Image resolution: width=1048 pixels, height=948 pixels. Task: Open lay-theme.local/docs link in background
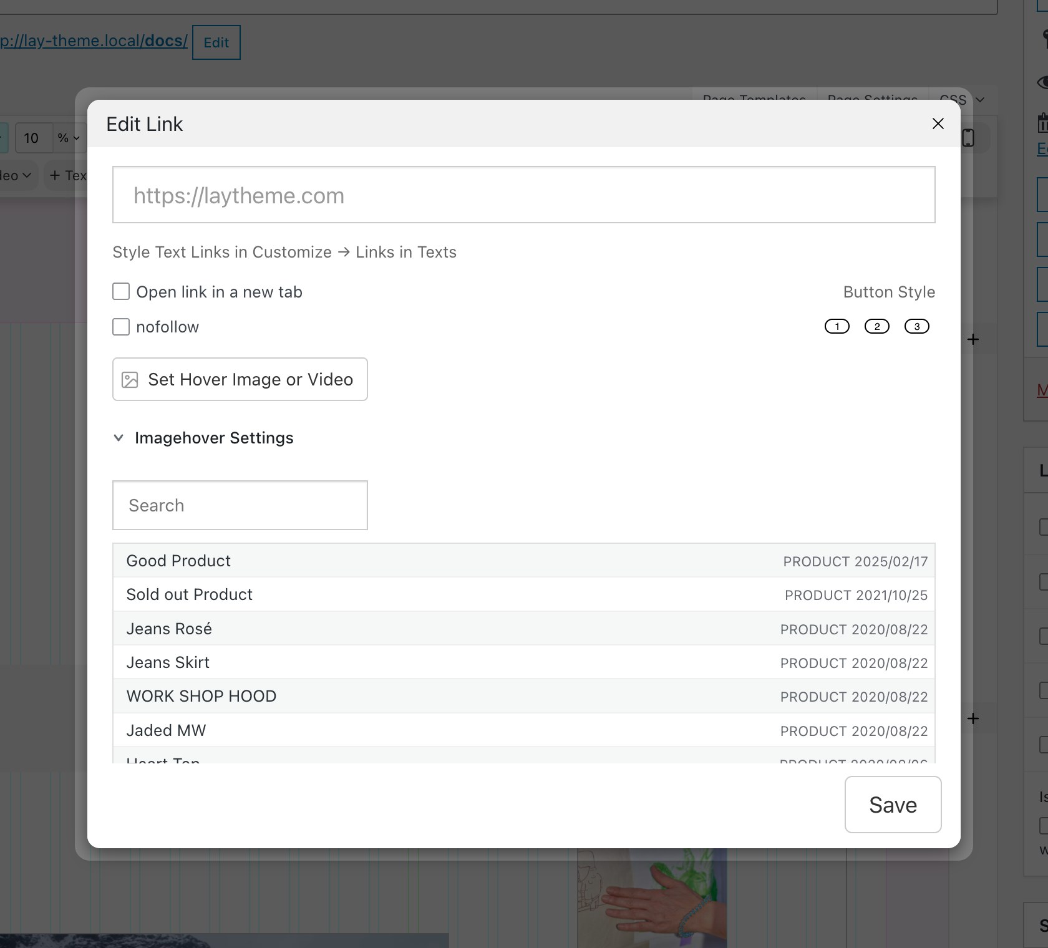point(94,41)
